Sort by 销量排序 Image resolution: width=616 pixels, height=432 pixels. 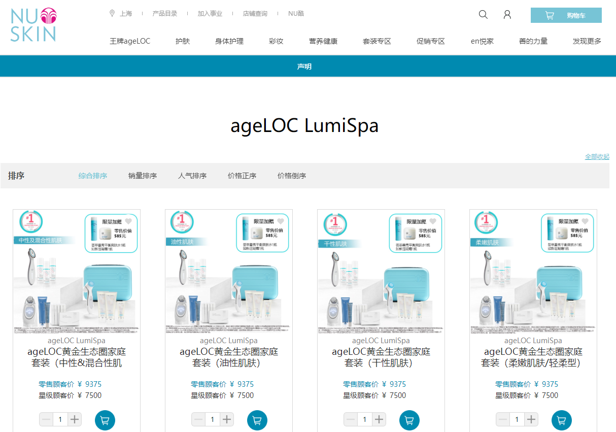(143, 176)
